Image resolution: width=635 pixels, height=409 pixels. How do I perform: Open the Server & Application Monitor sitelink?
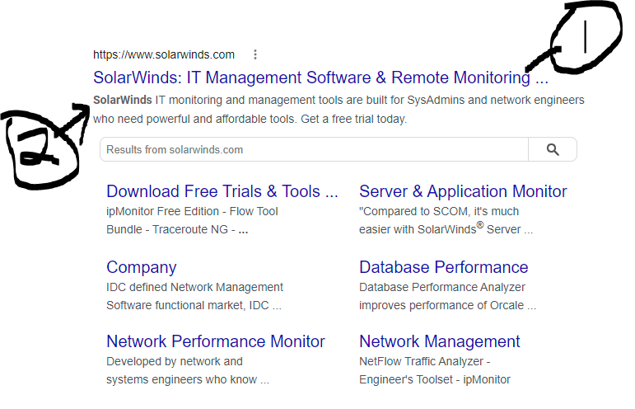463,191
